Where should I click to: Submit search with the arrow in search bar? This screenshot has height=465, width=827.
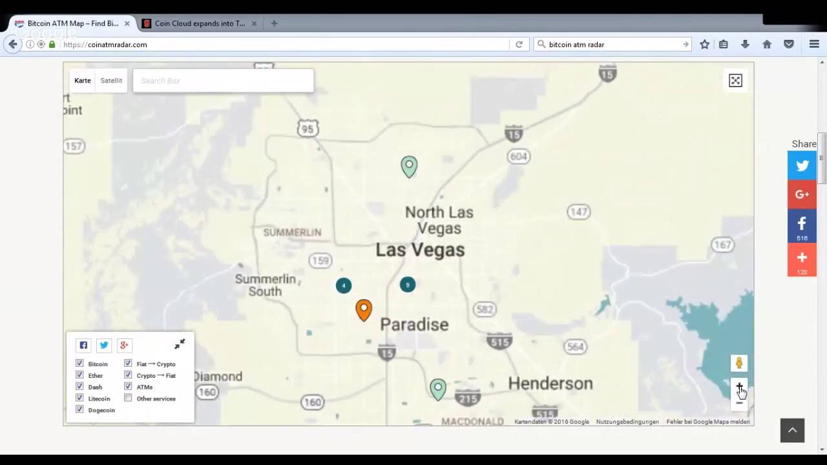(x=686, y=45)
